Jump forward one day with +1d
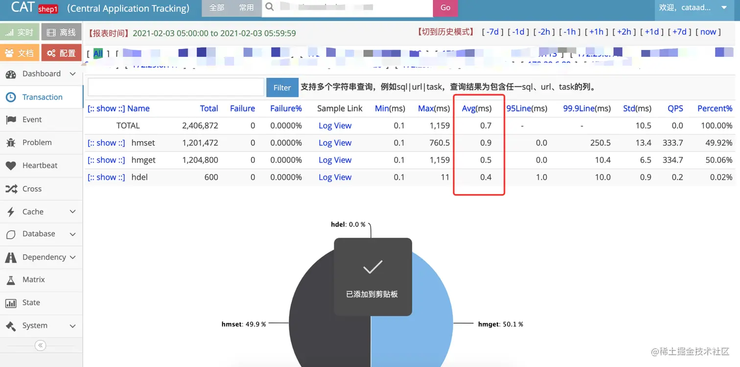740x367 pixels. click(652, 32)
